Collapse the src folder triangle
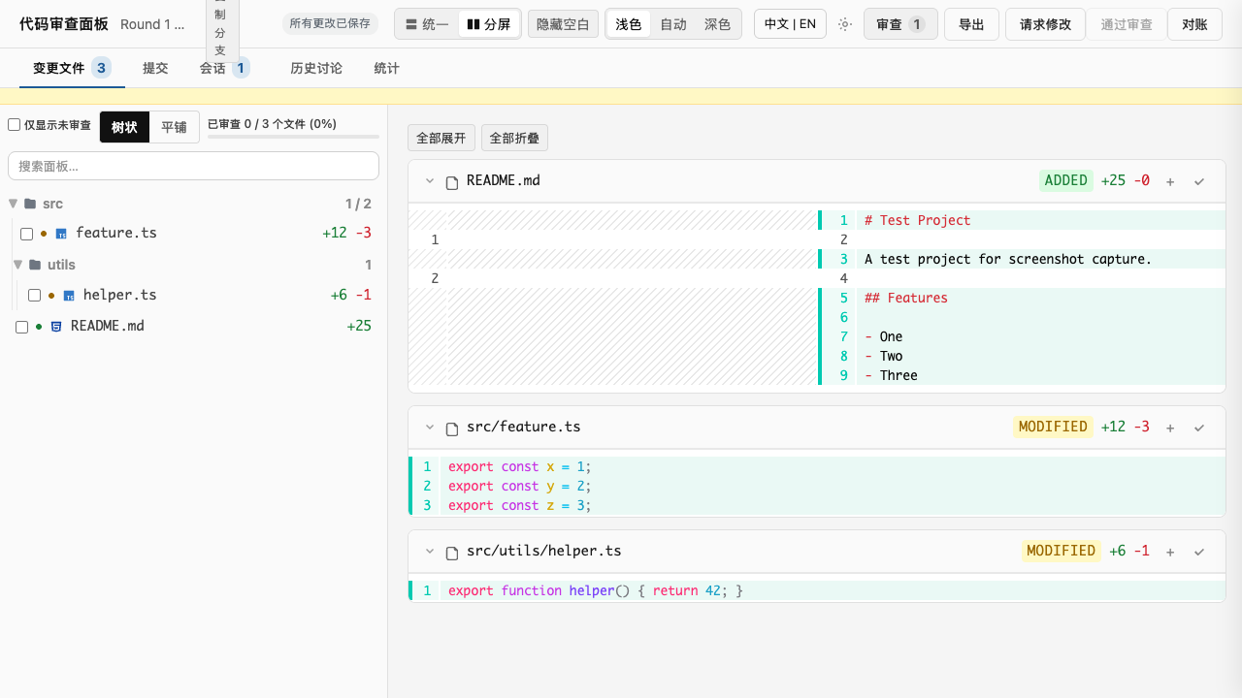The width and height of the screenshot is (1242, 698). pos(14,204)
